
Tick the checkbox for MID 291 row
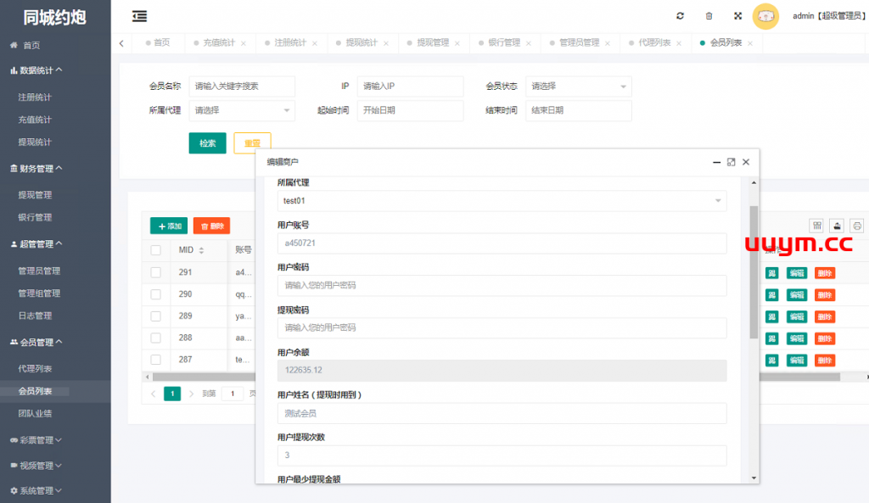click(x=155, y=272)
